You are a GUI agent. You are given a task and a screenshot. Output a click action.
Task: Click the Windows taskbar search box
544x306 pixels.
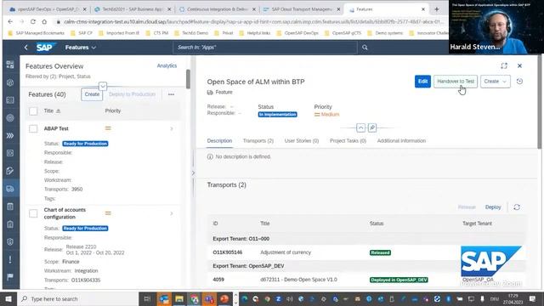tap(77, 298)
